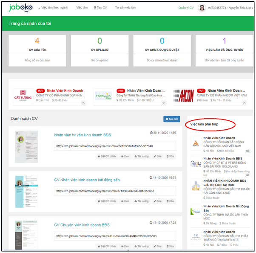The width and height of the screenshot is (256, 253).
Task: Click the Lâm Thủy Mộc company logo
Action: tap(195, 211)
